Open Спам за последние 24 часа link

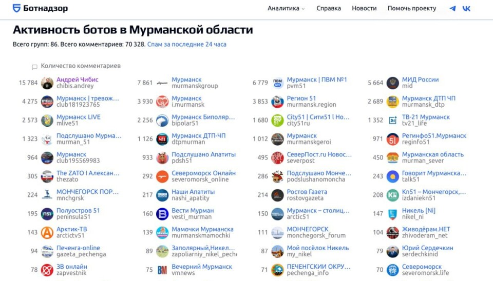tap(187, 45)
